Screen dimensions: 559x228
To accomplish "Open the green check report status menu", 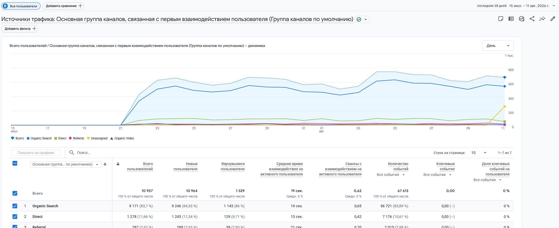I will (362, 19).
